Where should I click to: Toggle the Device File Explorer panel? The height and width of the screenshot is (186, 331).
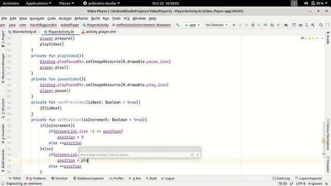click(x=328, y=135)
